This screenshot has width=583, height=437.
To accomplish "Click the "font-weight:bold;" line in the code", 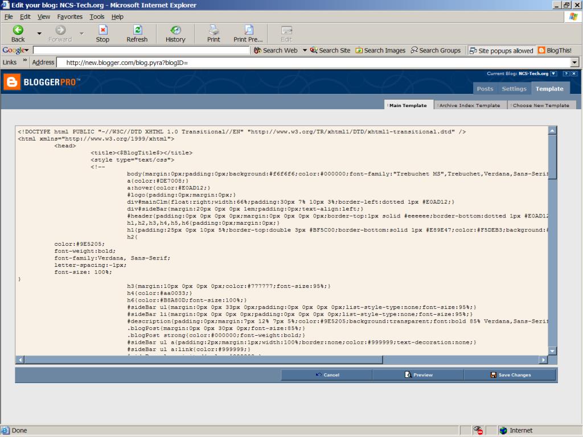I will pos(85,251).
